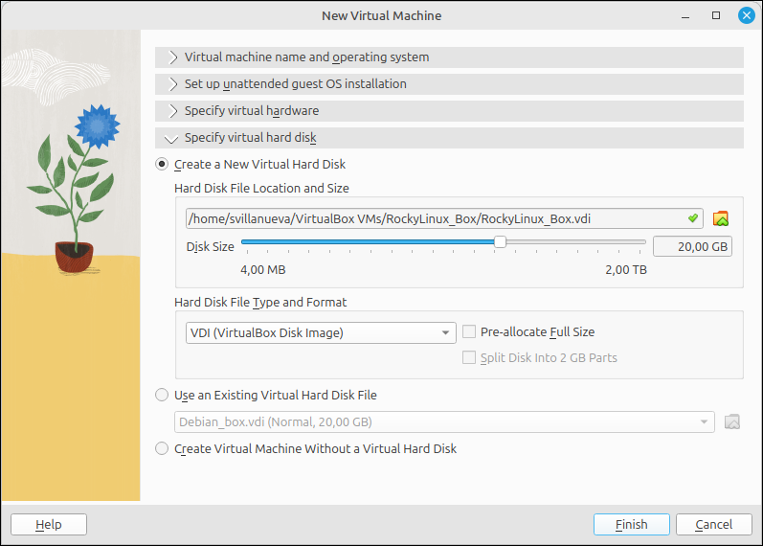The height and width of the screenshot is (546, 763).
Task: Click the folder icon to choose disk location
Action: click(721, 218)
